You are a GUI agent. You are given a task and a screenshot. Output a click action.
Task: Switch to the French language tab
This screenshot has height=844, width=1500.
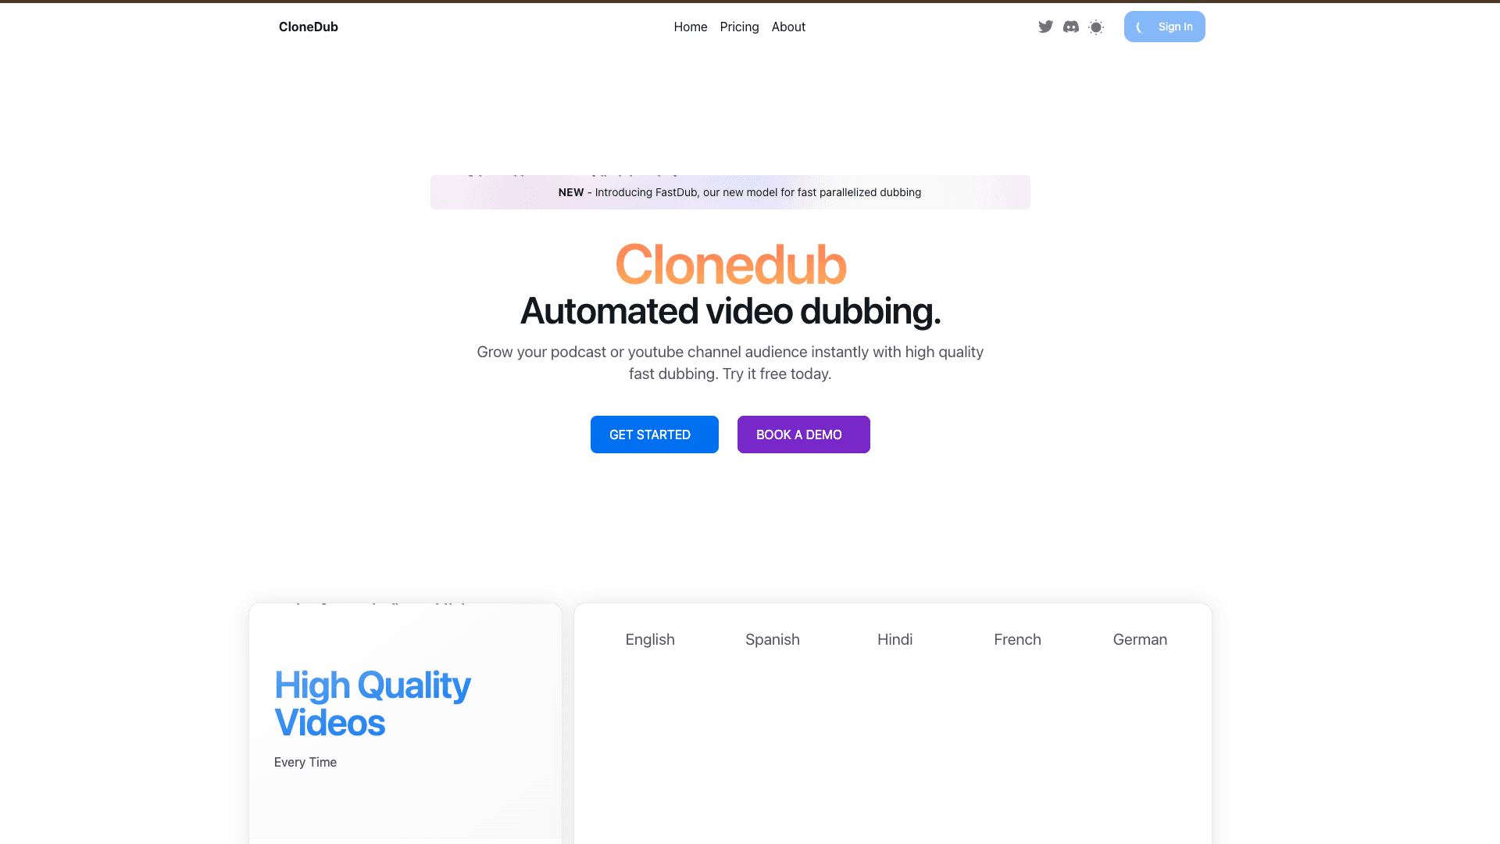coord(1017,639)
